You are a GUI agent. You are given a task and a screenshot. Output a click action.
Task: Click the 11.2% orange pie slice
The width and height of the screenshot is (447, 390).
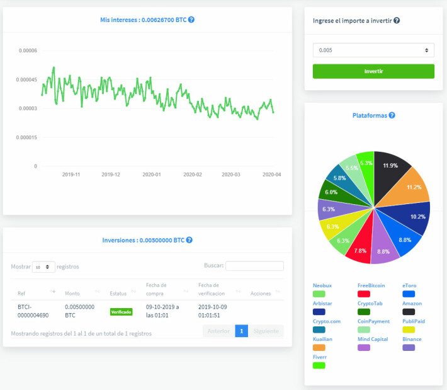click(409, 188)
